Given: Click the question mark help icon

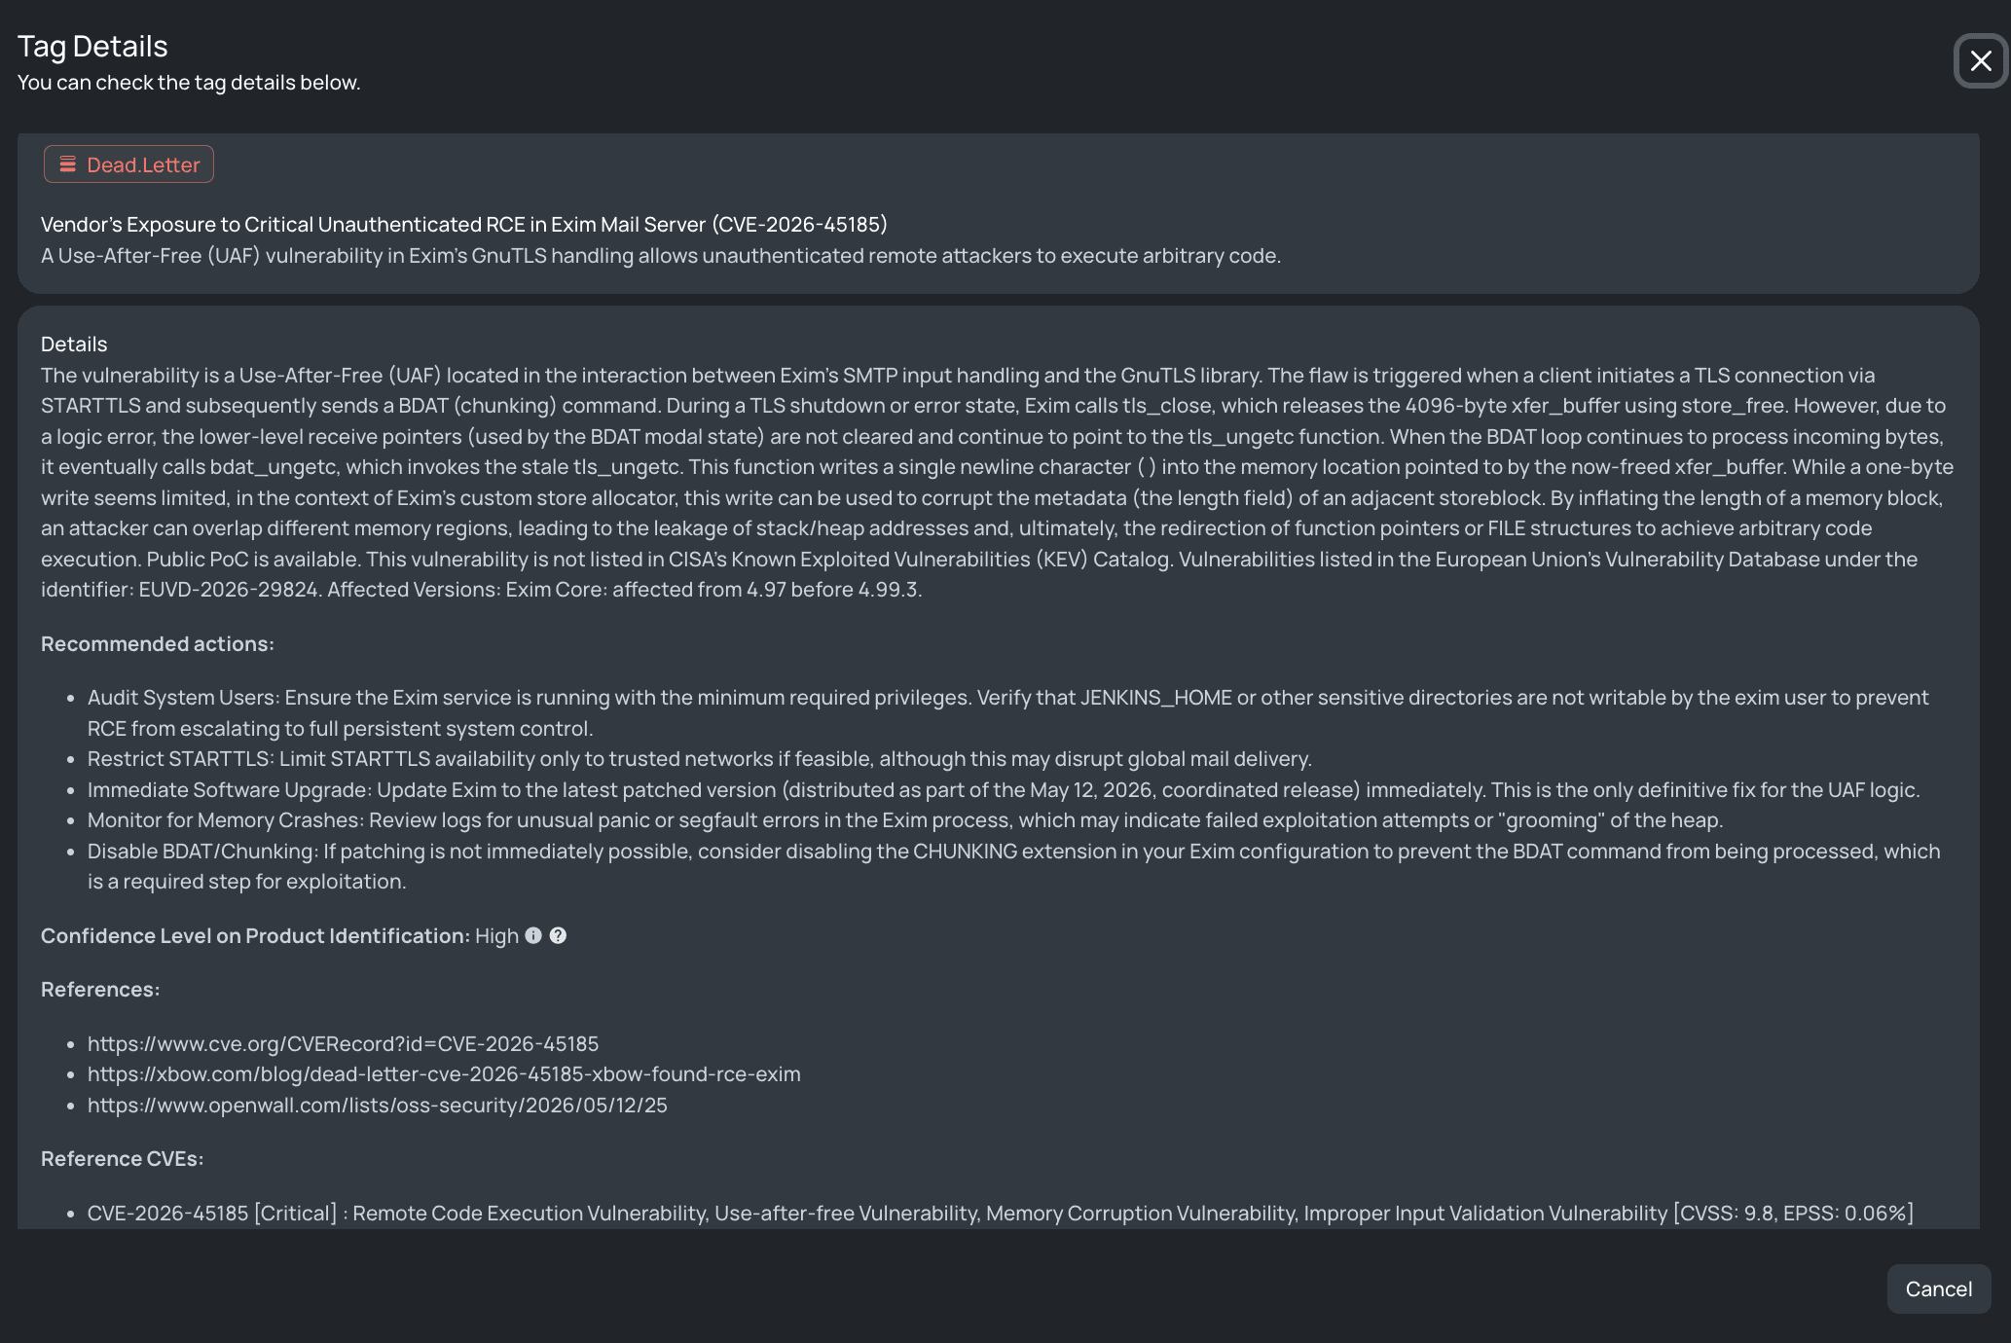Looking at the screenshot, I should coord(558,935).
